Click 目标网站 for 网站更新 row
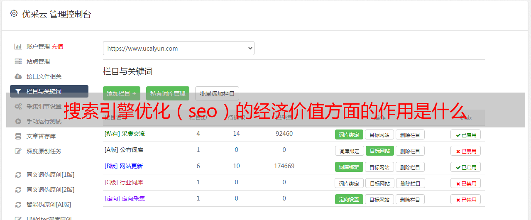Screen dimensions: 531x220 379,167
